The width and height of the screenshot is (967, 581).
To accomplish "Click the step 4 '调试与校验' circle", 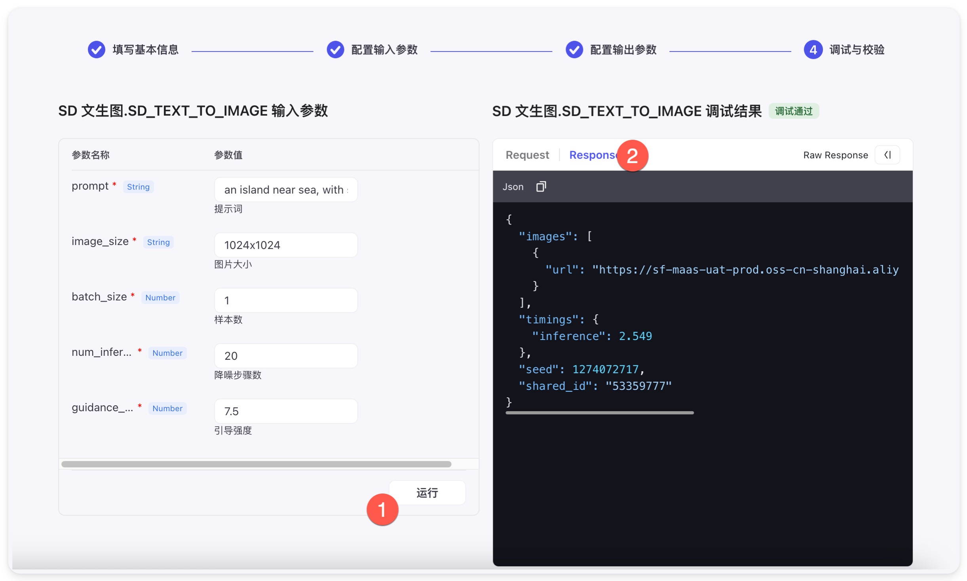I will [x=813, y=50].
